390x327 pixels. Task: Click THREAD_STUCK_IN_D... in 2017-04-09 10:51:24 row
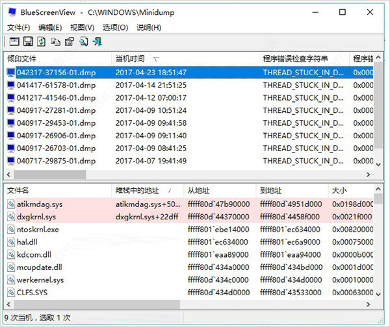pos(303,110)
